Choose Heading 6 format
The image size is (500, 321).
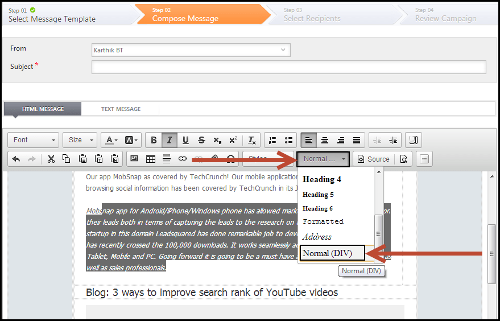pos(336,208)
